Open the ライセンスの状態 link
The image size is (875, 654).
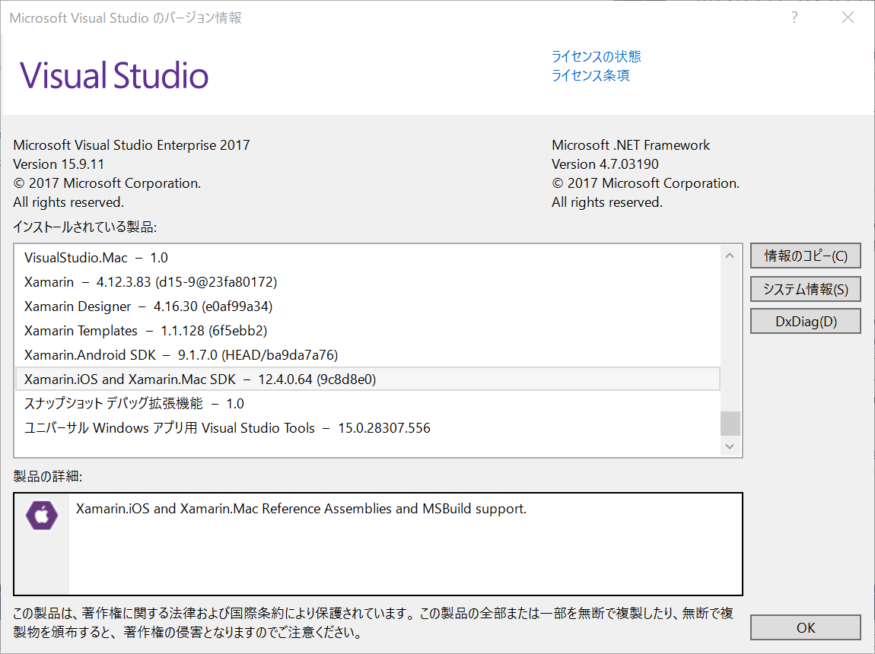coord(596,56)
